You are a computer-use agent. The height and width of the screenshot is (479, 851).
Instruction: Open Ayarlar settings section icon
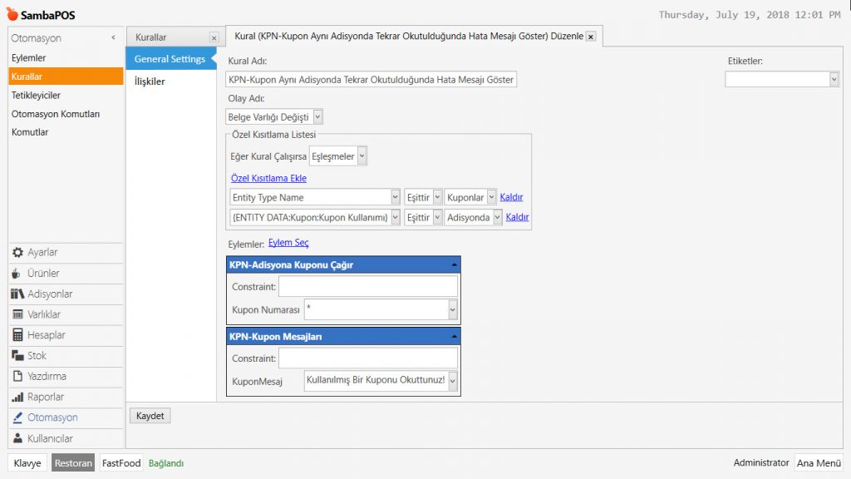17,253
